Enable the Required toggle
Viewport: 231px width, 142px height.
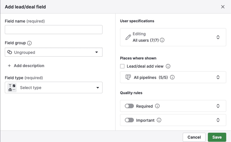click(129, 106)
